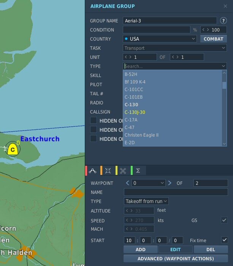Click the type list scrollbar thumb

coord(224,85)
